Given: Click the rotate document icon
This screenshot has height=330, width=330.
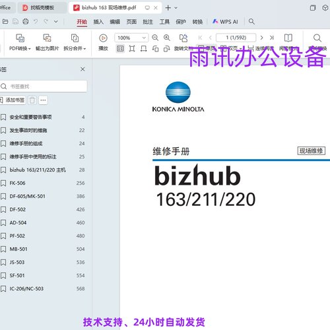Looking at the screenshot, I should pos(183,38).
